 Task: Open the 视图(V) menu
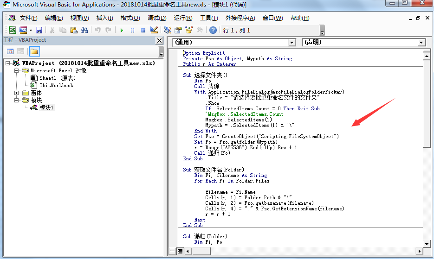79,18
